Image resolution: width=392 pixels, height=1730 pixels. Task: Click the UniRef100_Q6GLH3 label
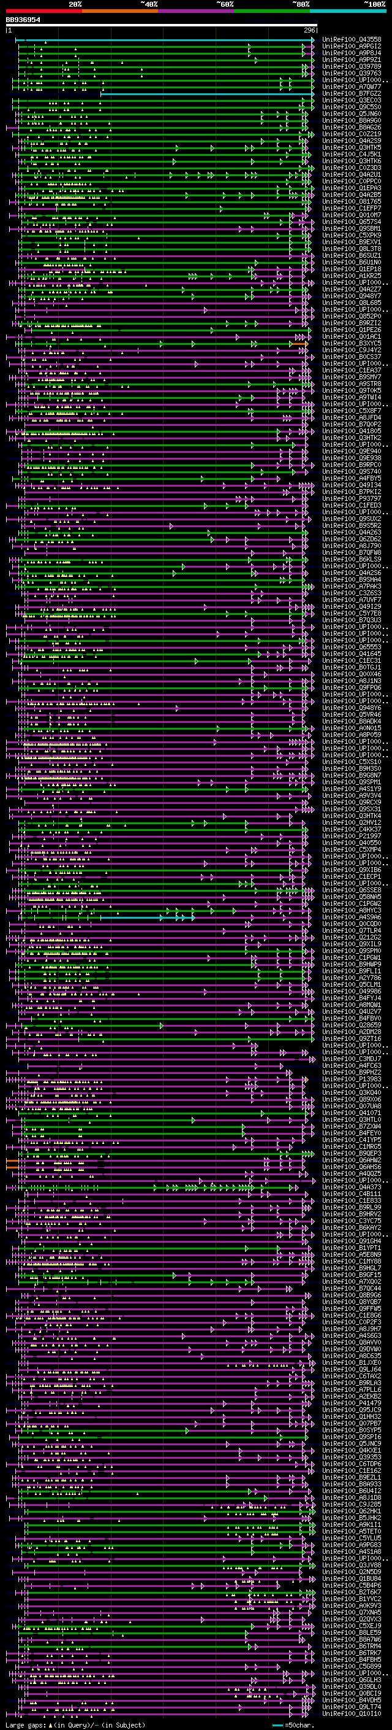(x=351, y=1680)
